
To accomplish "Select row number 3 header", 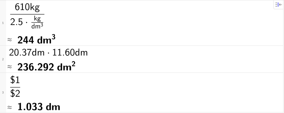I will [x=3, y=93].
